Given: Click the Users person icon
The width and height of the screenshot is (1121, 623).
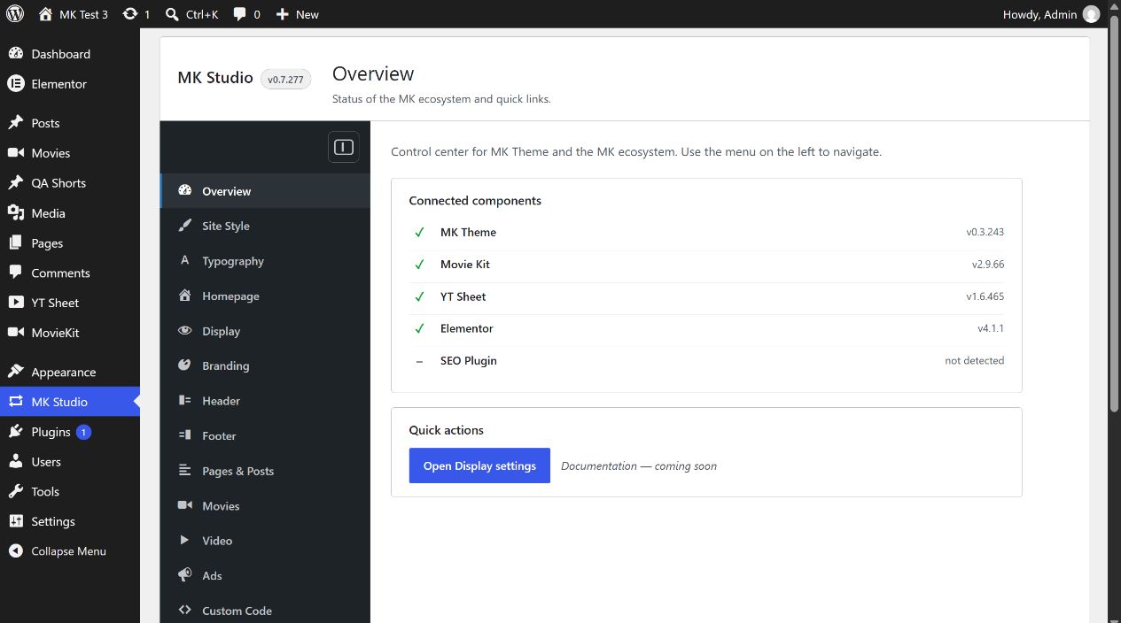Looking at the screenshot, I should (x=15, y=462).
